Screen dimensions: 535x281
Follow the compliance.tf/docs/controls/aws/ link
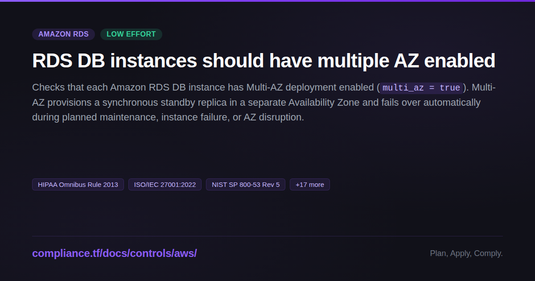coord(115,253)
